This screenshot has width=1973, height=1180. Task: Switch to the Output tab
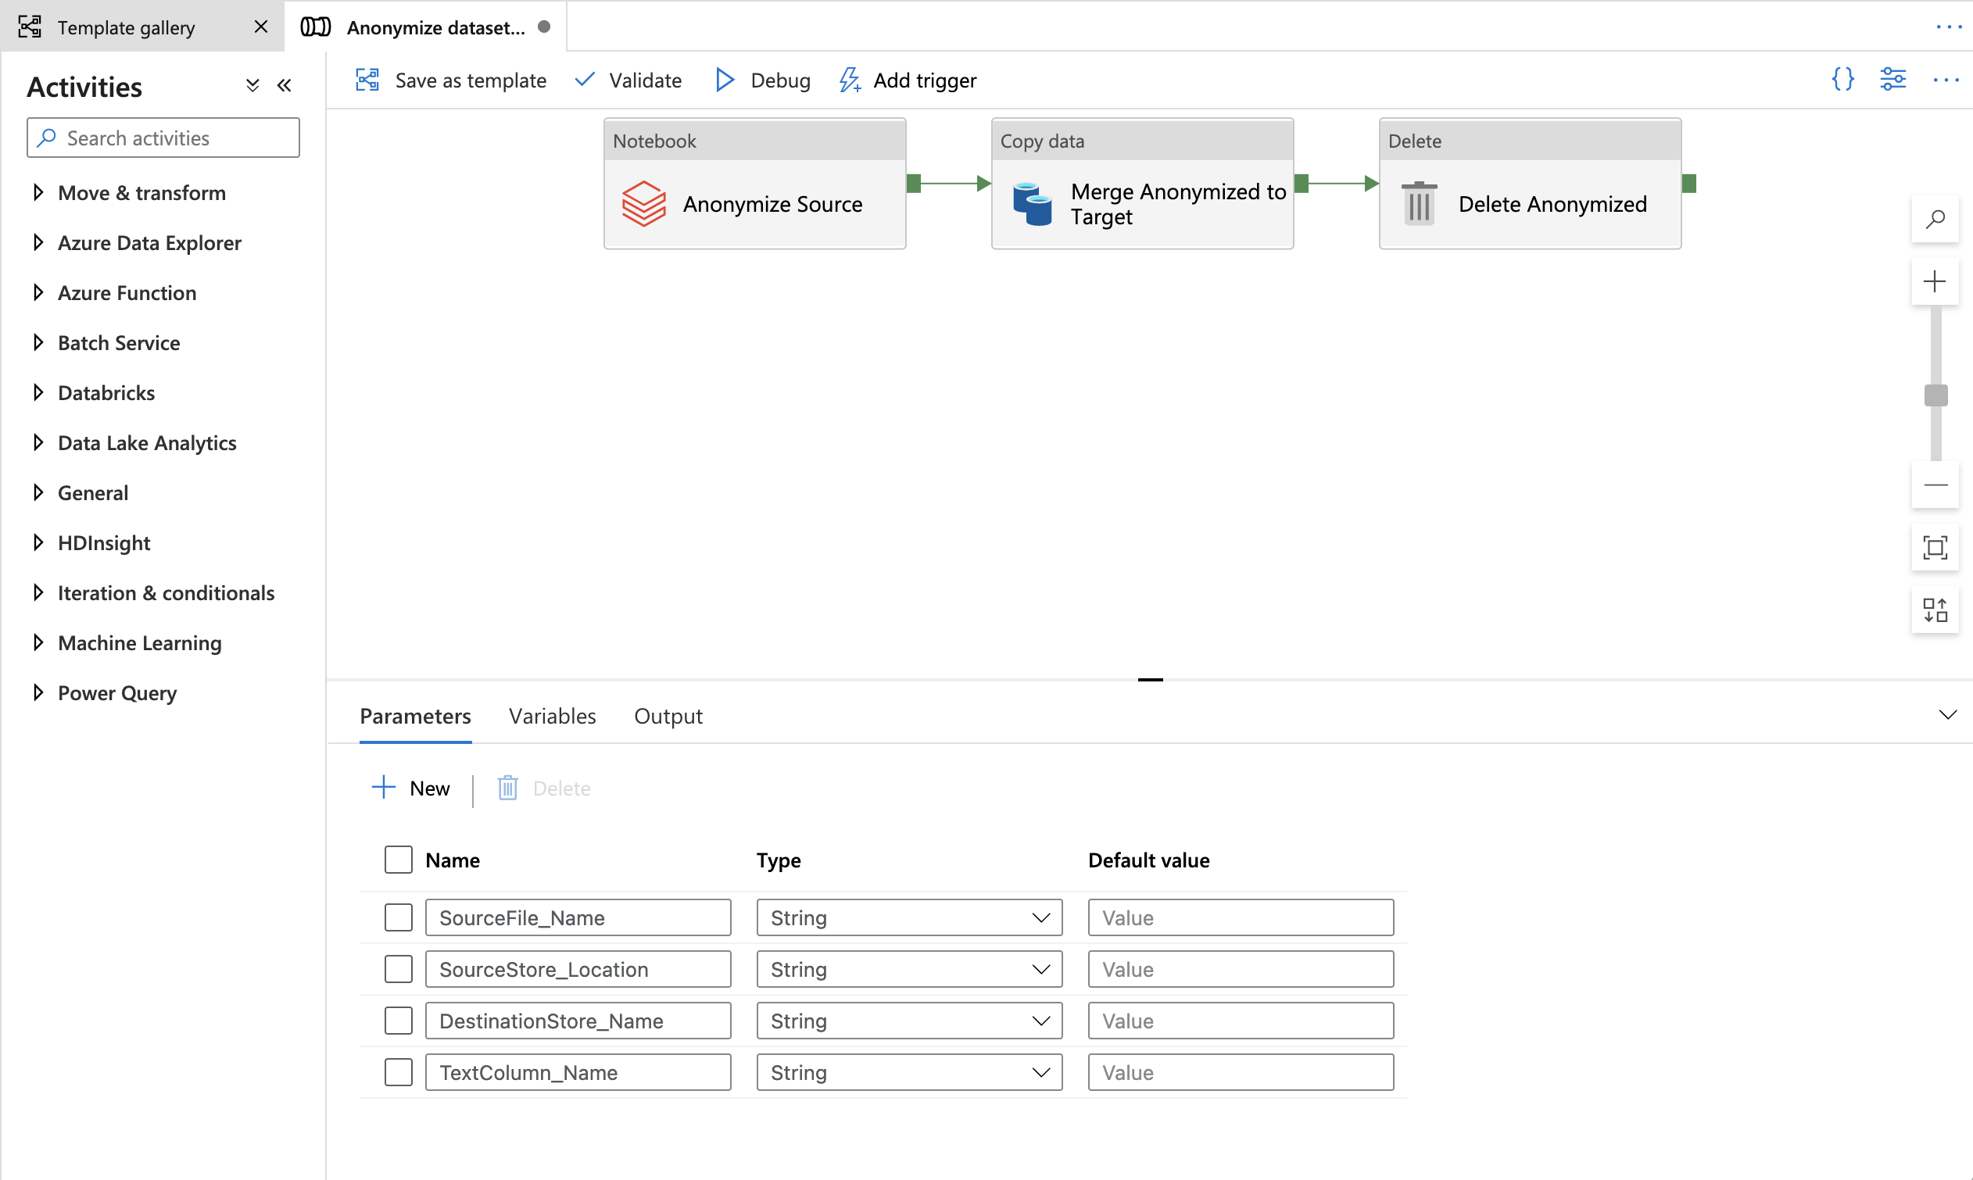(668, 716)
